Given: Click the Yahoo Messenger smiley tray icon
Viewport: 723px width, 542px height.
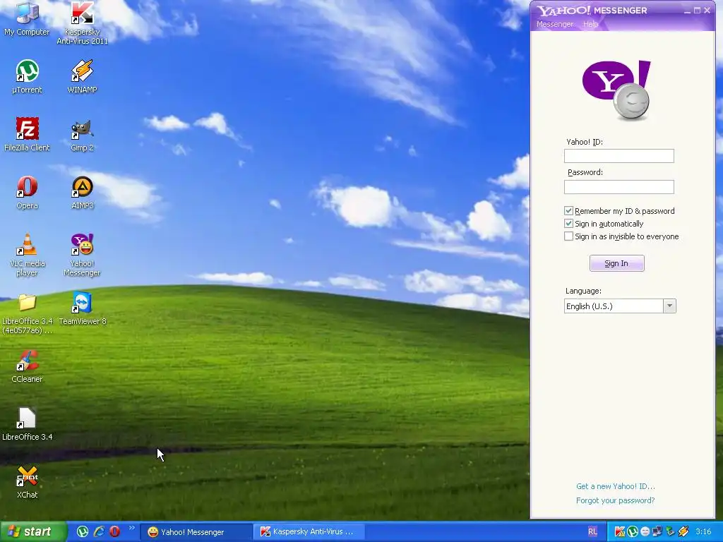Looking at the screenshot, I should [645, 532].
